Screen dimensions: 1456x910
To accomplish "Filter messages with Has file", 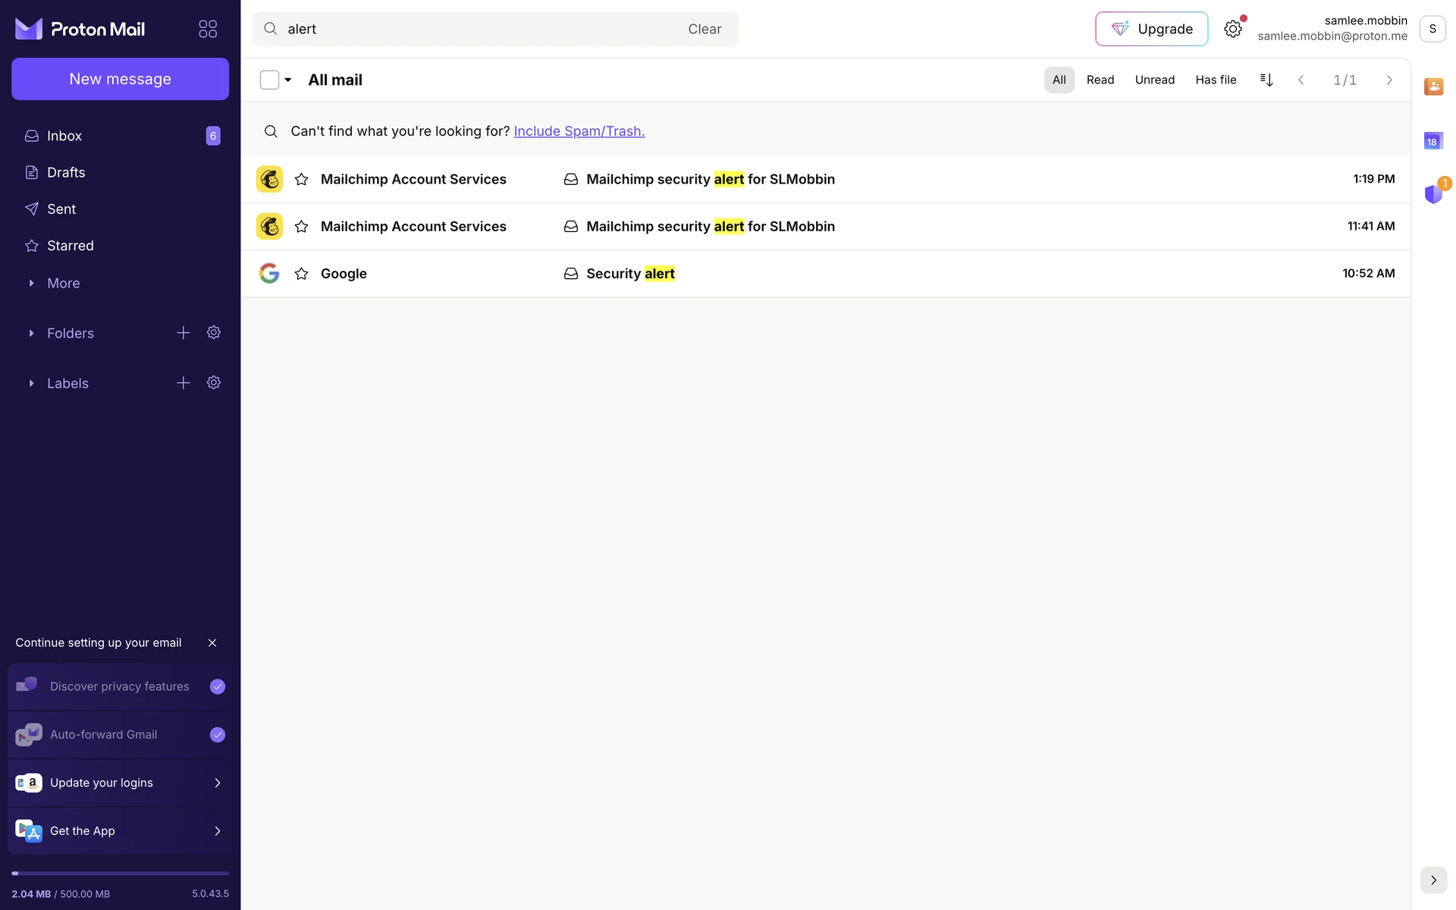I will pos(1215,80).
